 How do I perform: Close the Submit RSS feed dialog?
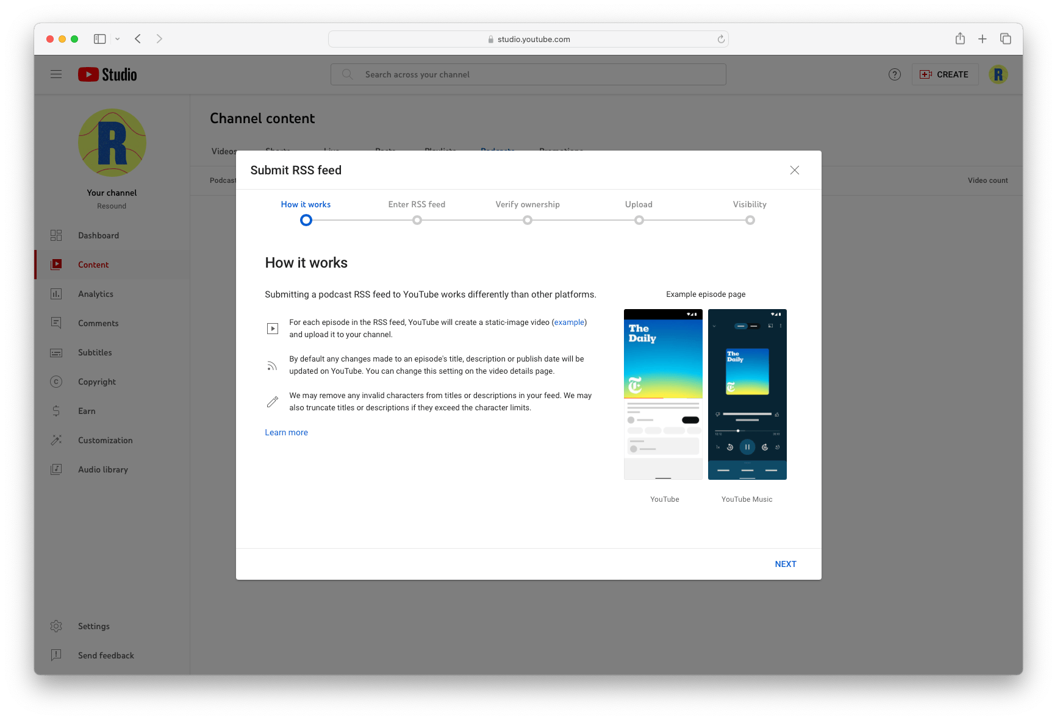(x=795, y=170)
